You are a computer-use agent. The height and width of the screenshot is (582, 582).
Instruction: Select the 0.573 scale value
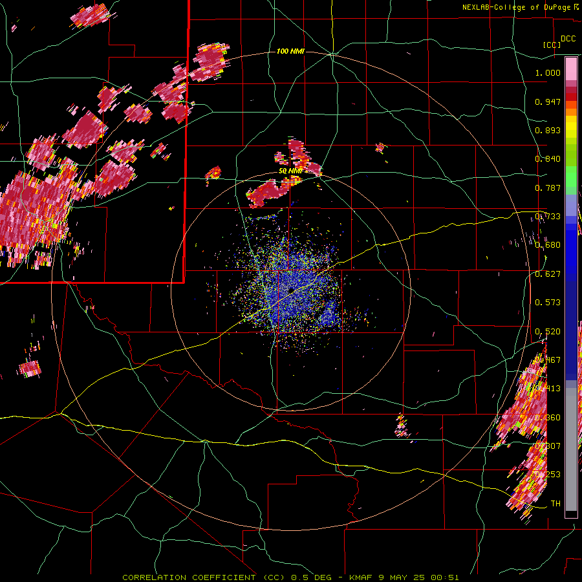[548, 302]
